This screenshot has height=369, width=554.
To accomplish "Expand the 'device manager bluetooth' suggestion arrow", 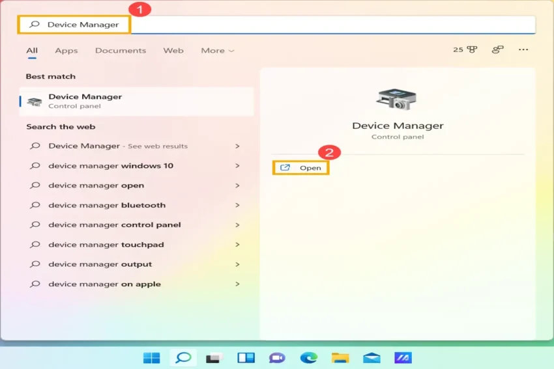I will pyautogui.click(x=237, y=206).
